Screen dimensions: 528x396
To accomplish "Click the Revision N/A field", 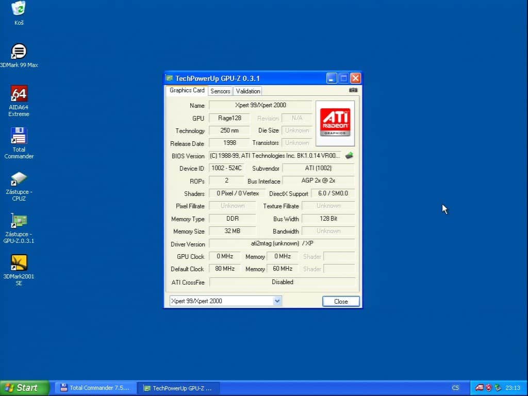I will point(296,118).
